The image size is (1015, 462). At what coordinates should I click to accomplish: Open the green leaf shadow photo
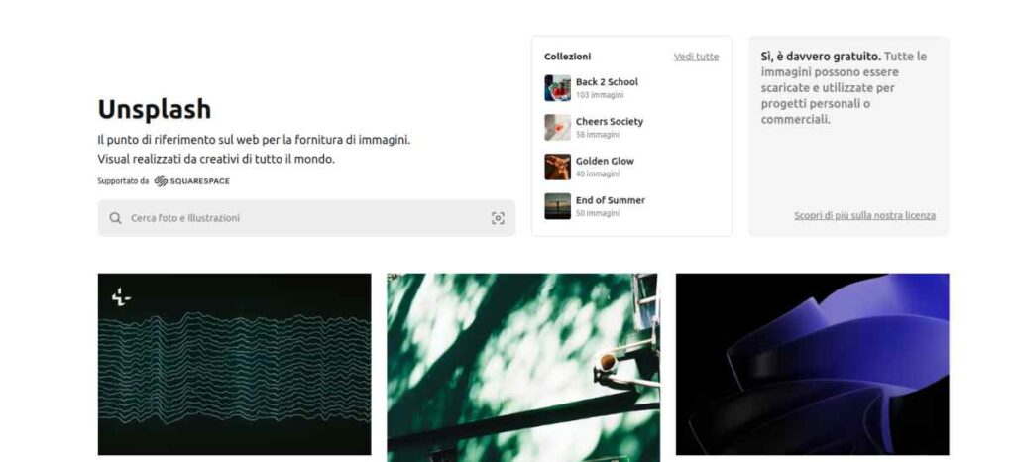(523, 368)
